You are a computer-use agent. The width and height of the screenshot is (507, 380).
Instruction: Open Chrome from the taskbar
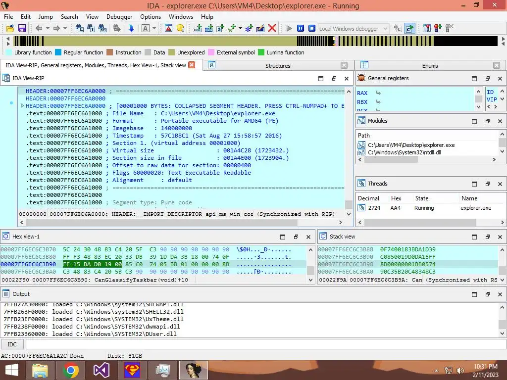[x=71, y=370]
